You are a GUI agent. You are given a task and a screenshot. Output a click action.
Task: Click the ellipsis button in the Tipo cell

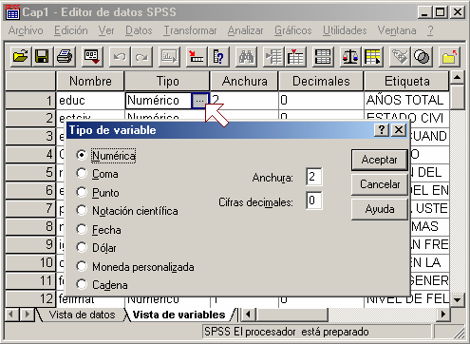click(x=200, y=101)
